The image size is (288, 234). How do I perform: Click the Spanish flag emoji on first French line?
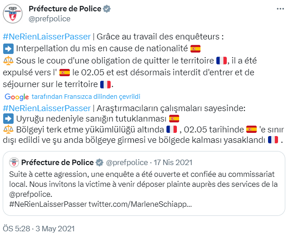(195, 49)
